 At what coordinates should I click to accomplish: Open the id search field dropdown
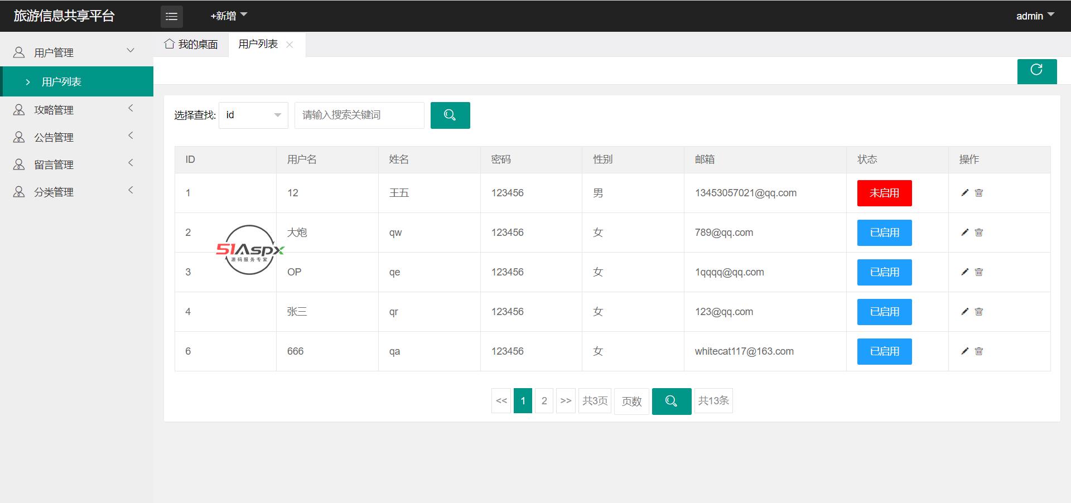click(253, 115)
